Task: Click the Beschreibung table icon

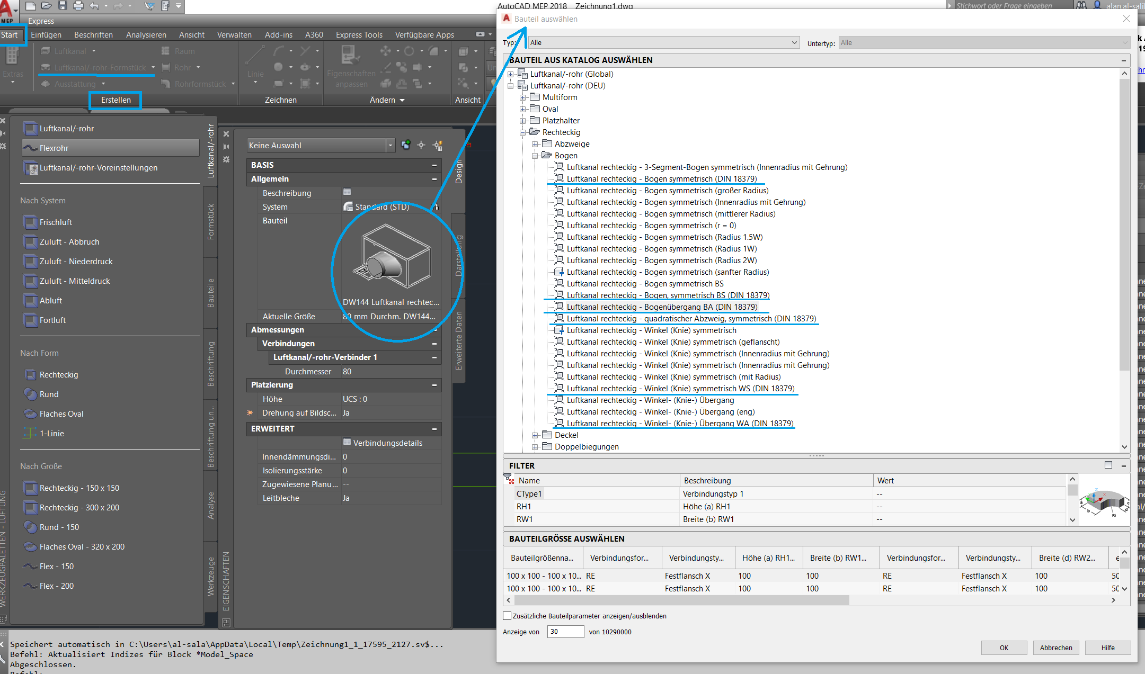Action: 347,192
